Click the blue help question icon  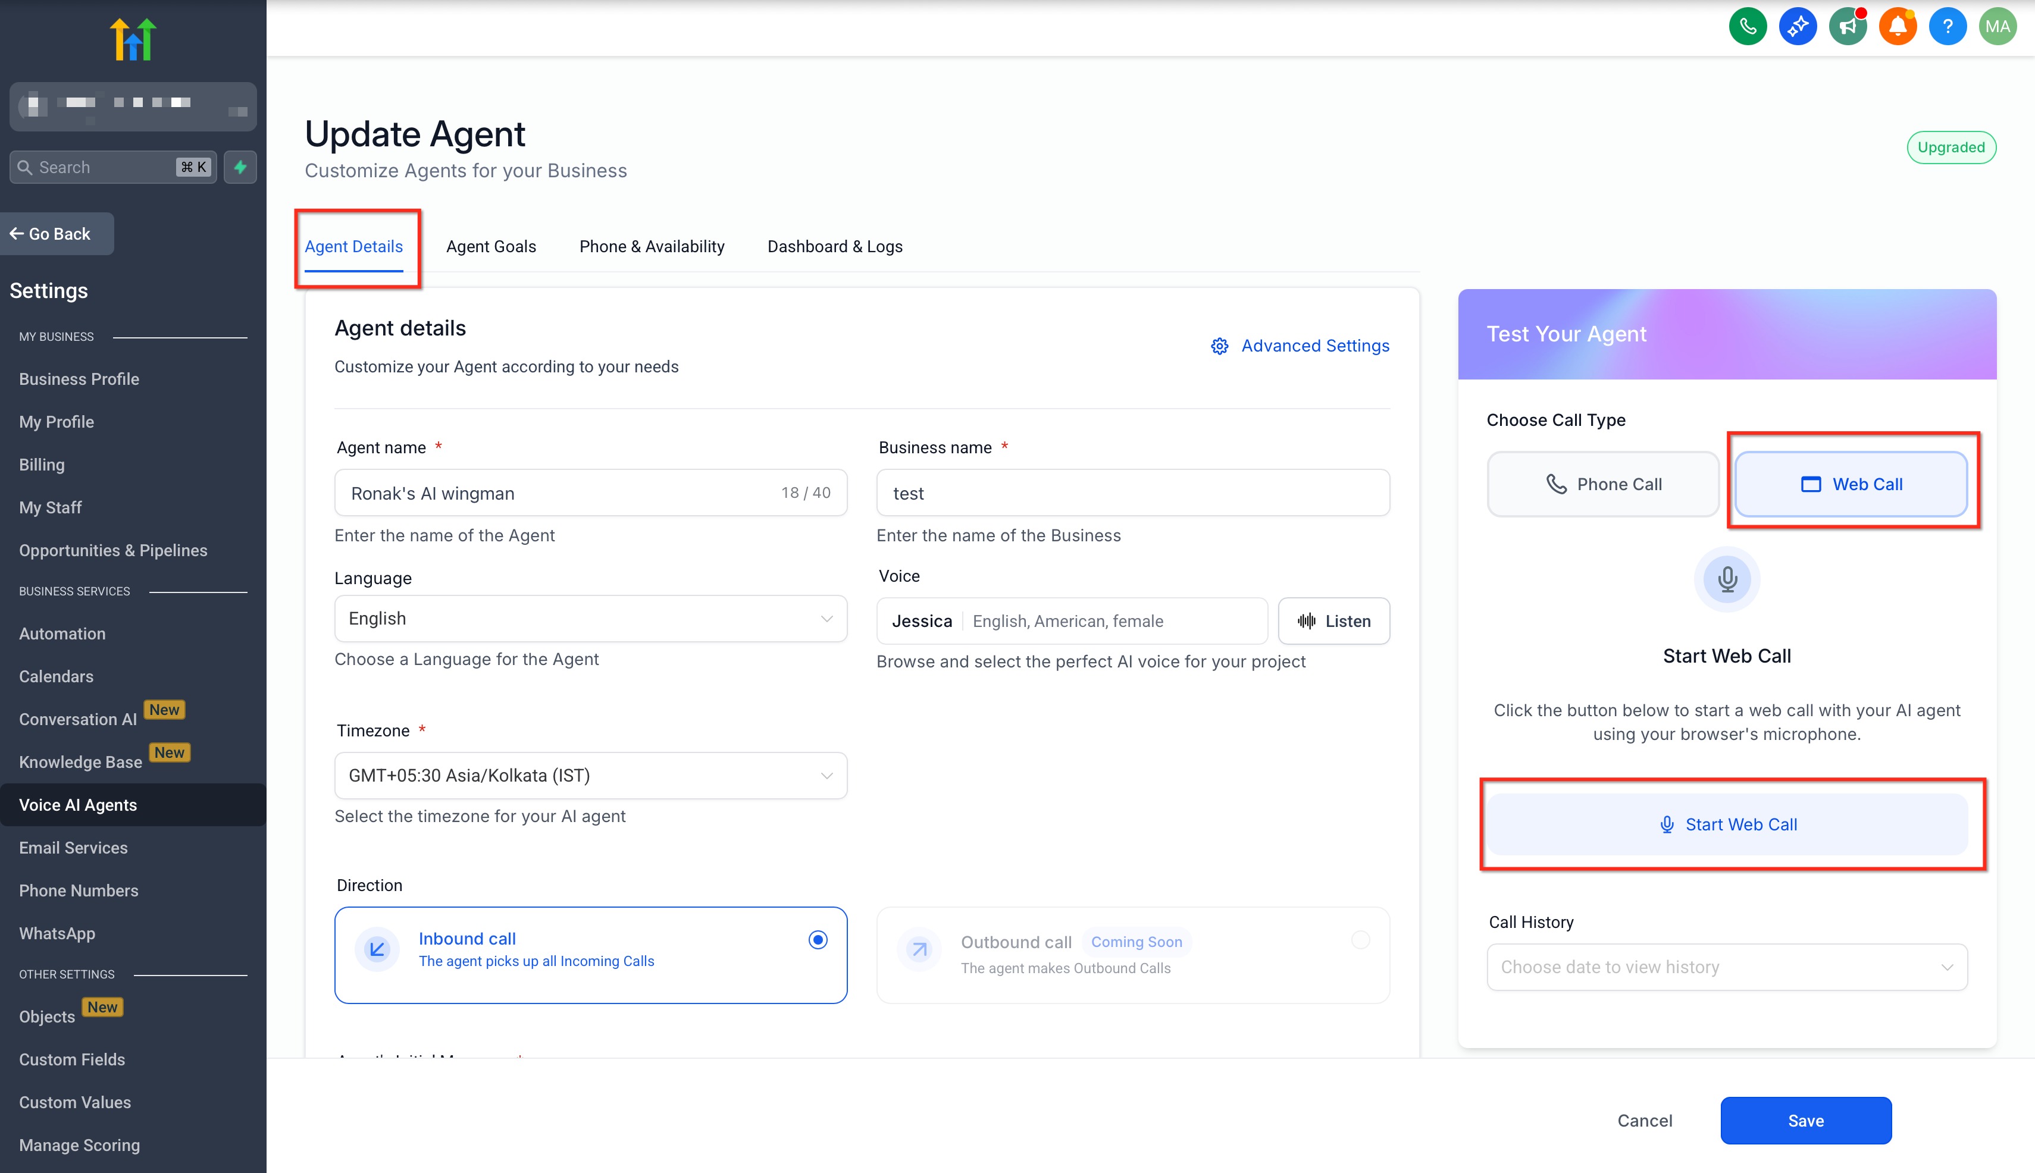coord(1947,27)
